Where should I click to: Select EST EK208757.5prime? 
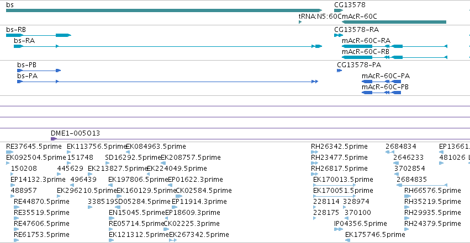[x=191, y=158]
